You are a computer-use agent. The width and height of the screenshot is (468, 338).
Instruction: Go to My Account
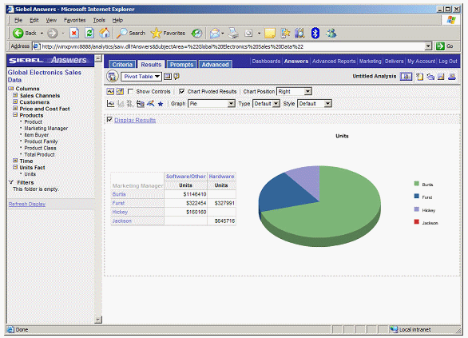pyautogui.click(x=421, y=61)
